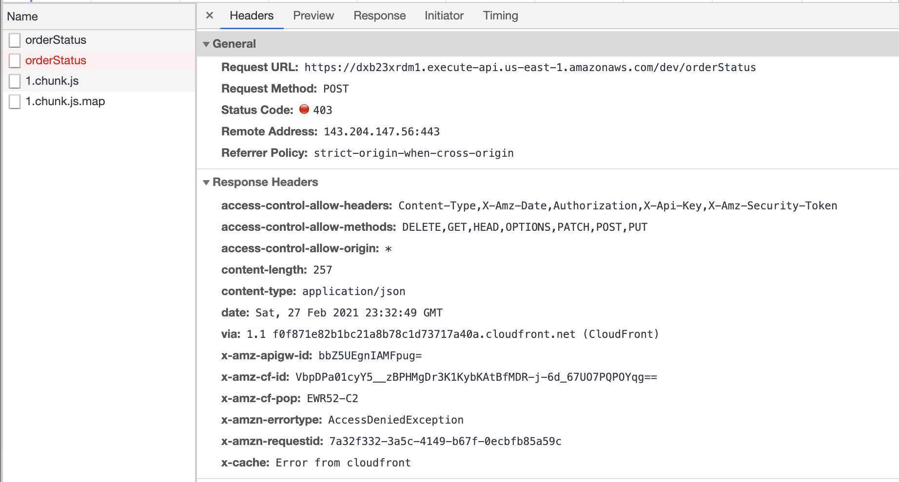Click the Request URL value
The image size is (899, 482).
coord(530,67)
